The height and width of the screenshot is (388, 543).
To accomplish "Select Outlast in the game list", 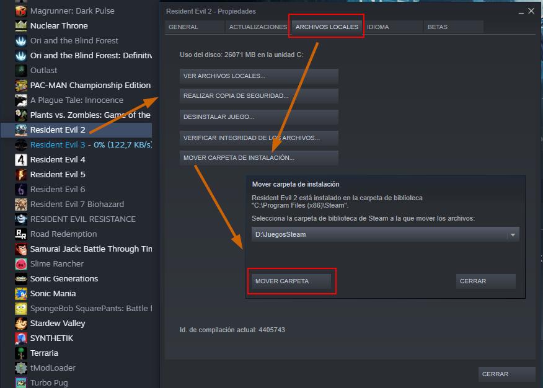I will tap(76, 71).
